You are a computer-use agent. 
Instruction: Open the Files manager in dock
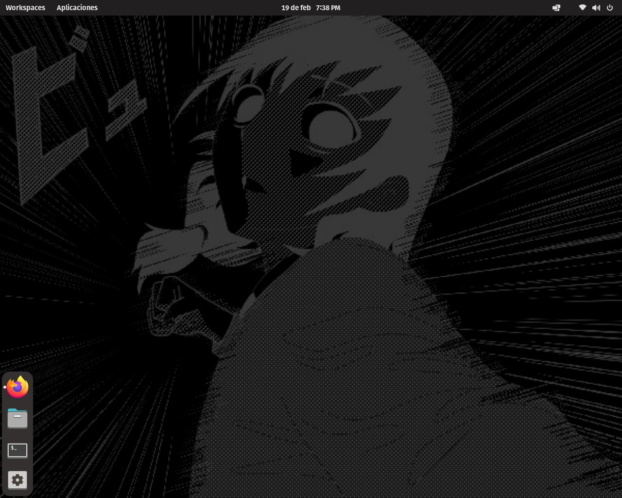click(x=17, y=418)
